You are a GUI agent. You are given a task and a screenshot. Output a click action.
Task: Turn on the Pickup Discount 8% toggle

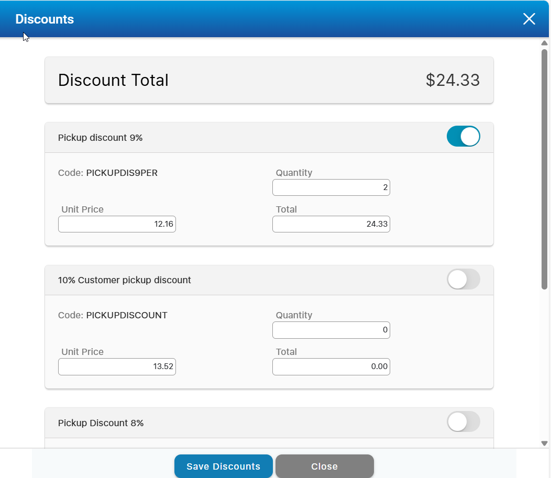coord(463,422)
